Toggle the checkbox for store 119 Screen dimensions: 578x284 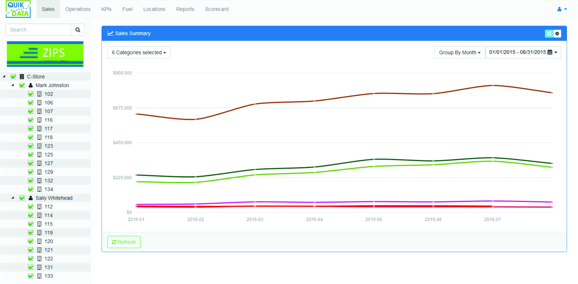tap(31, 233)
